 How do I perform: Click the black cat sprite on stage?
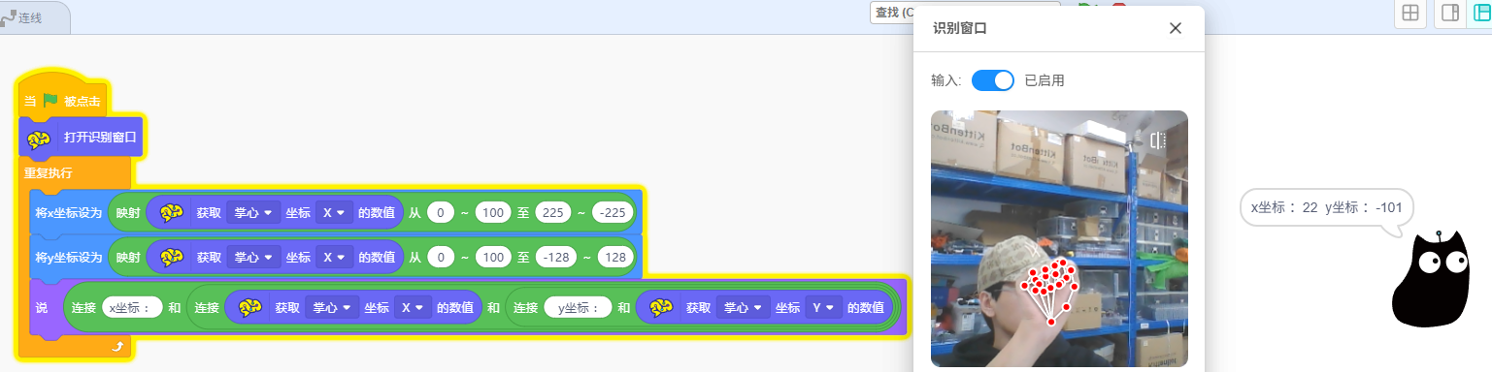(x=1431, y=280)
